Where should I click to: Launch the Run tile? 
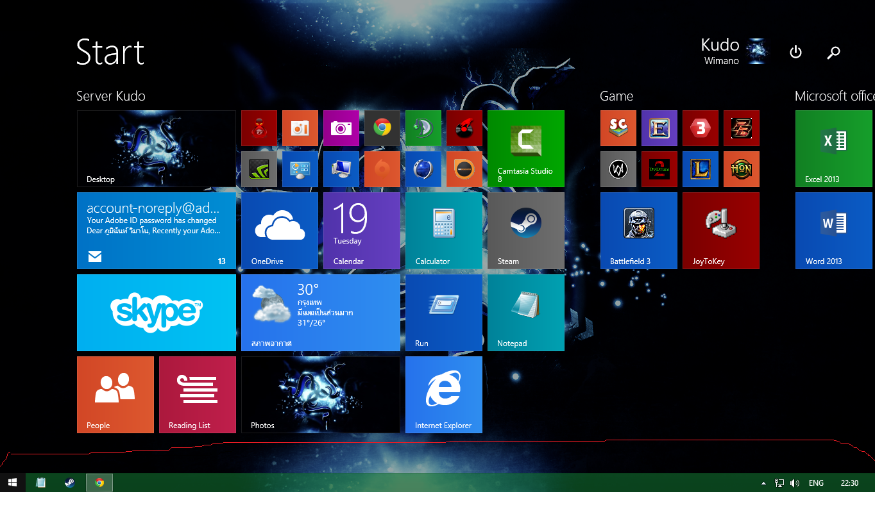pyautogui.click(x=444, y=313)
